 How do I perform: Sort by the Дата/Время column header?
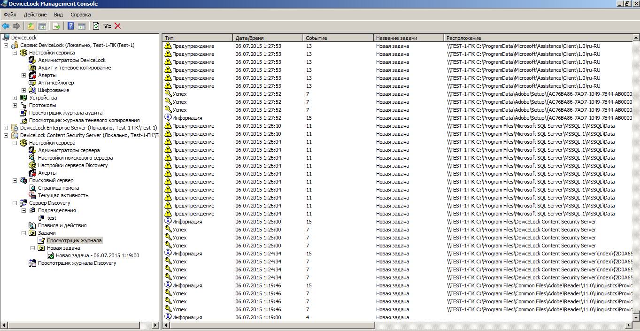(x=268, y=38)
